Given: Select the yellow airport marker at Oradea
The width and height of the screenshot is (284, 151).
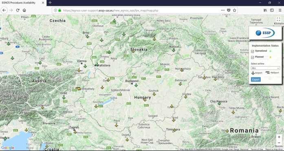Looking at the screenshot, I should [186, 97].
